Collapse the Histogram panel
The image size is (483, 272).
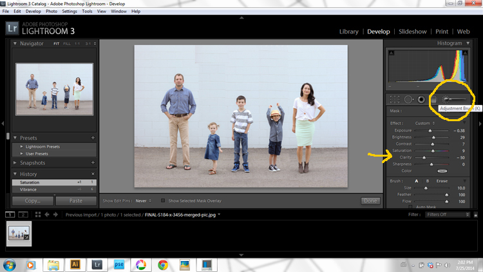click(x=468, y=43)
